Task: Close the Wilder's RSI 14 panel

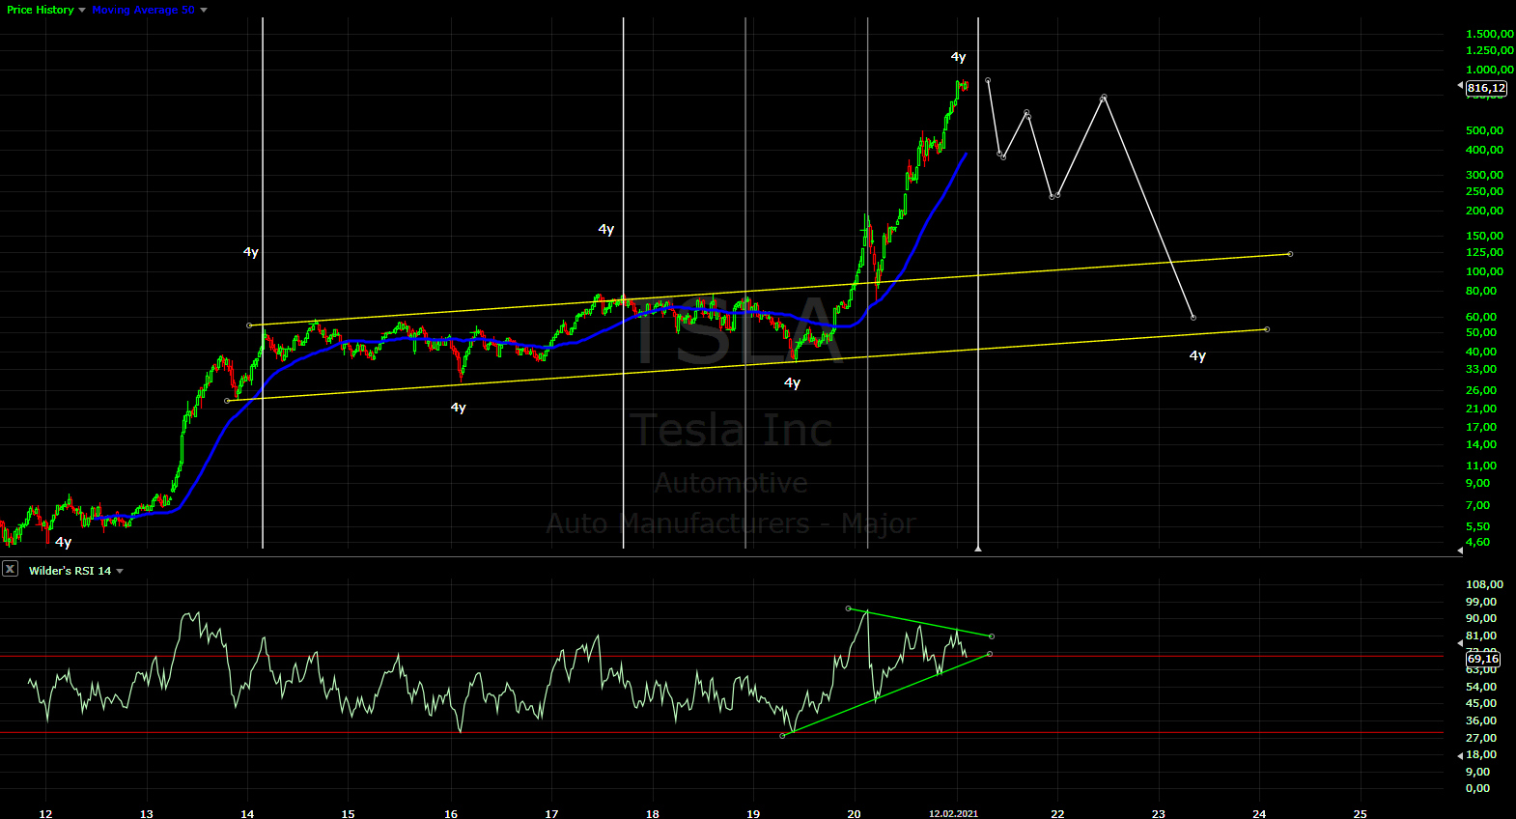Action: click(x=10, y=569)
